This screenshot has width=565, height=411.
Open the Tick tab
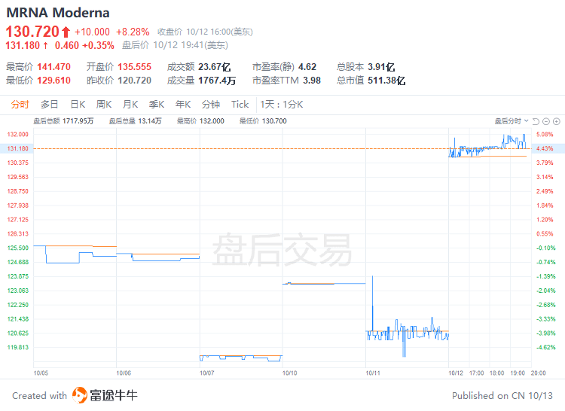click(240, 105)
